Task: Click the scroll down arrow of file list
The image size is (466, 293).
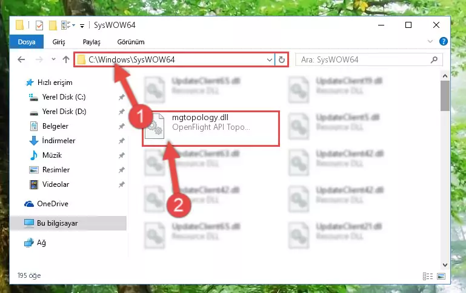Action: pyautogui.click(x=445, y=264)
